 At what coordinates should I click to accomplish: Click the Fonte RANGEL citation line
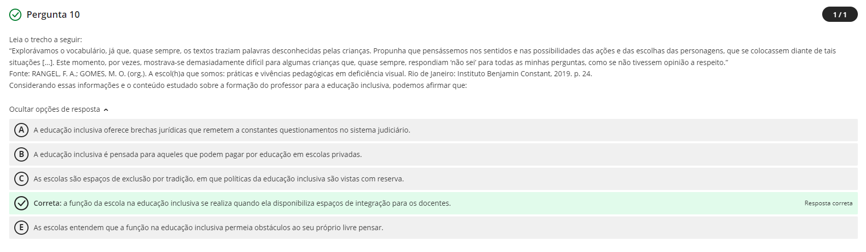(x=301, y=74)
